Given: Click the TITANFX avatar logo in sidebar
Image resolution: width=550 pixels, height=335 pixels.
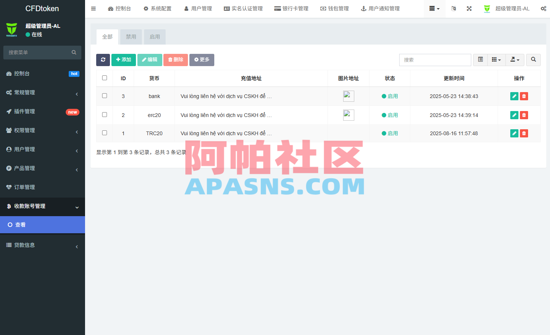Looking at the screenshot, I should pyautogui.click(x=12, y=30).
